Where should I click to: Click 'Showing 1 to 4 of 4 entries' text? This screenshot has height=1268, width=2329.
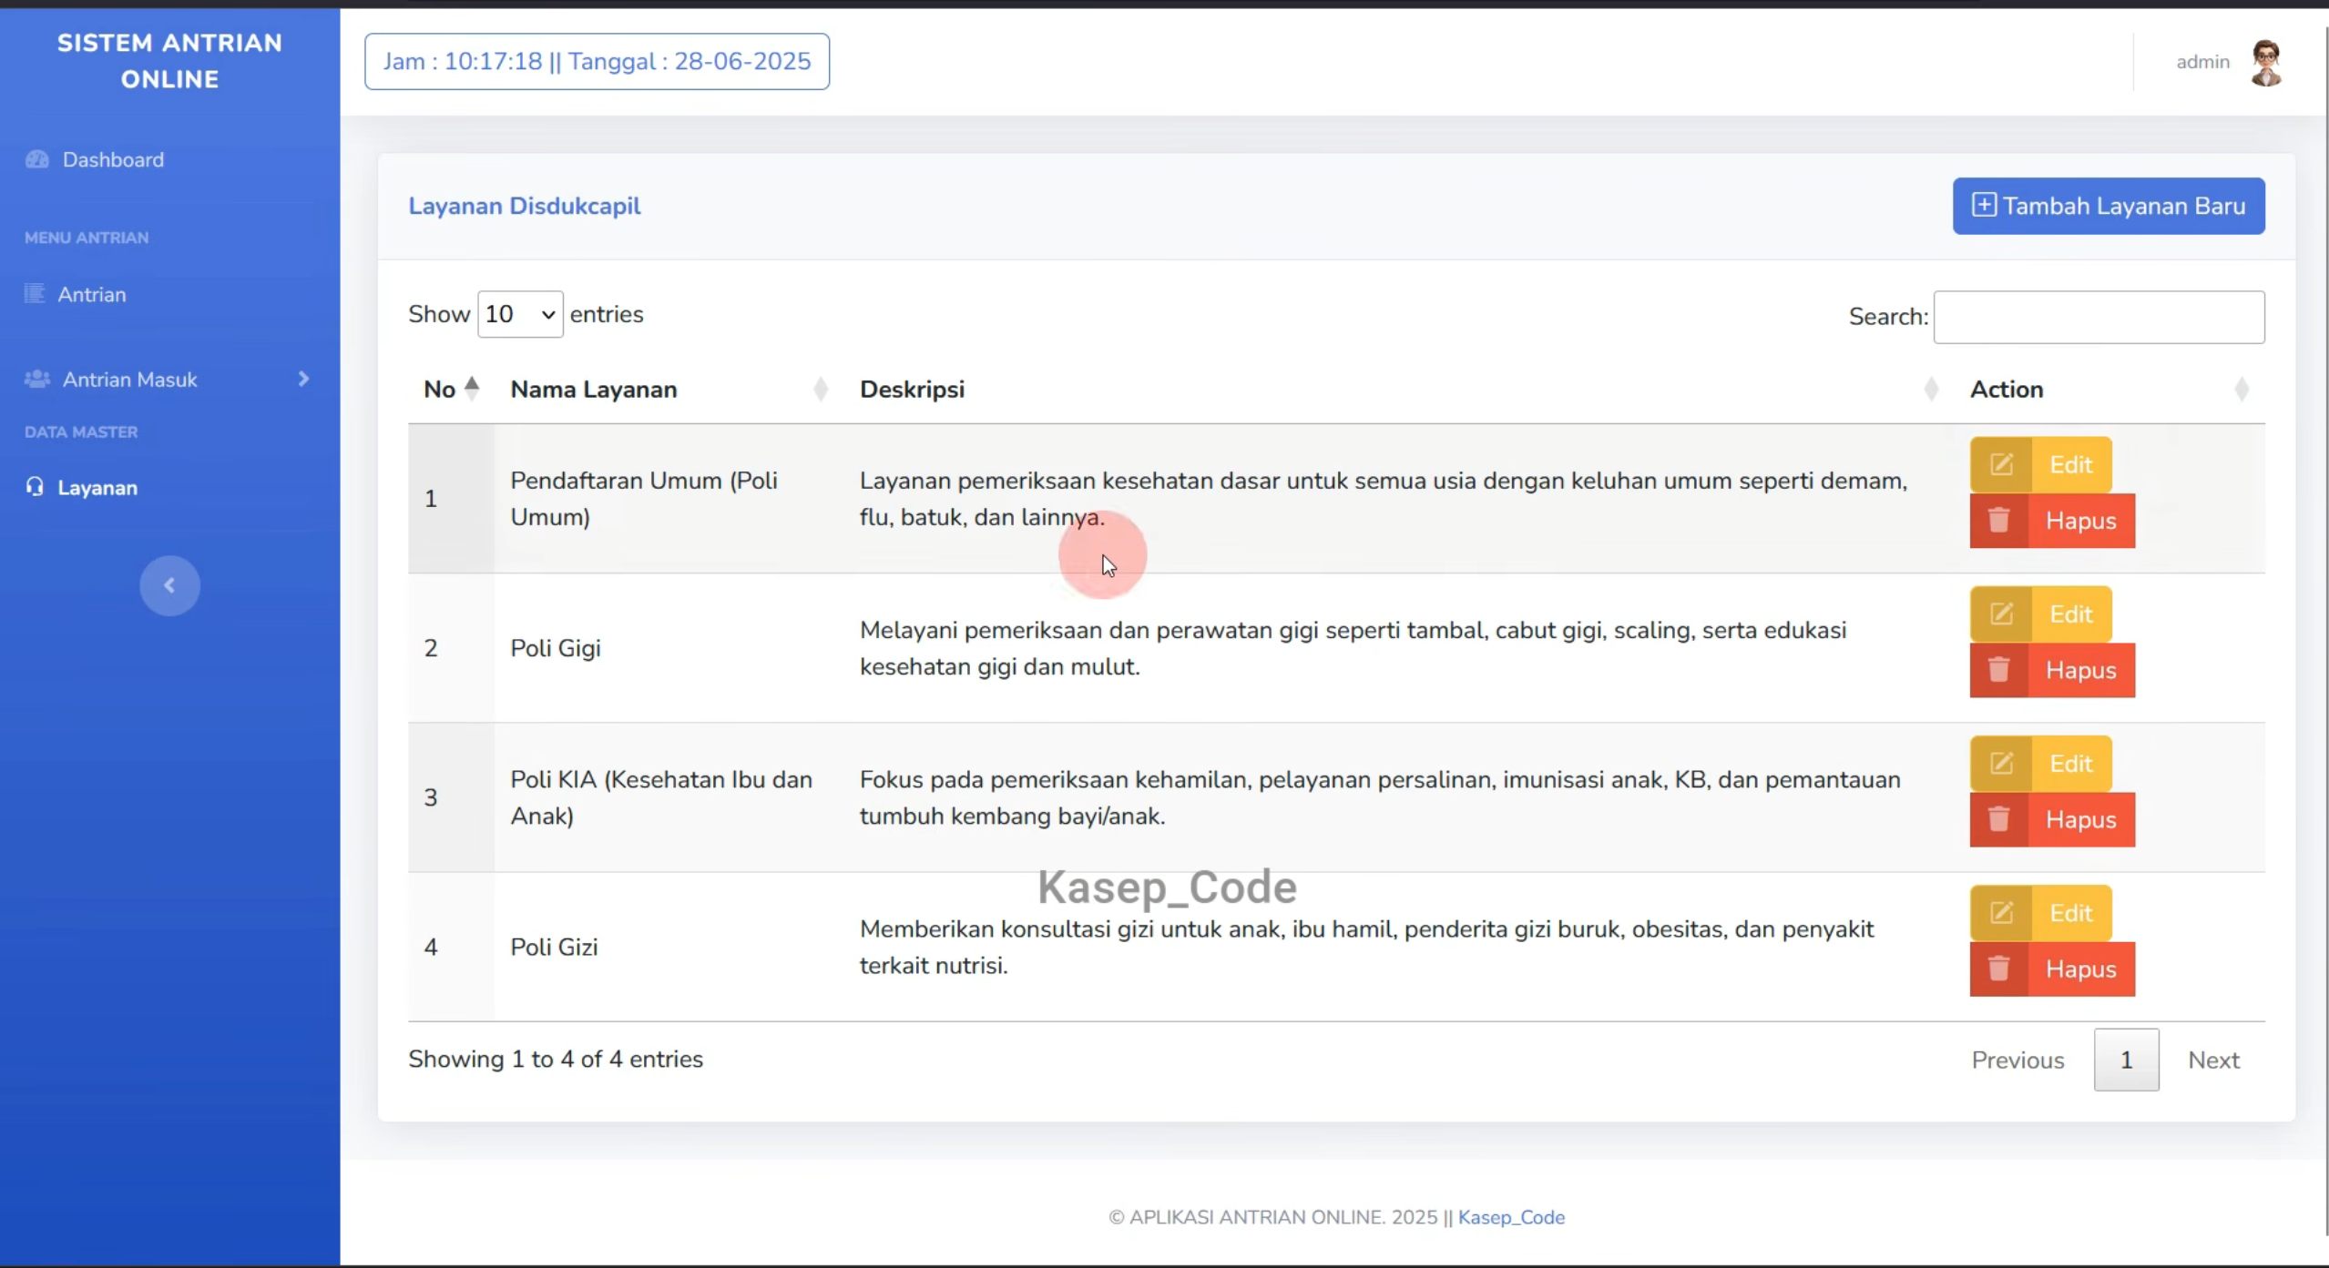[x=556, y=1059]
